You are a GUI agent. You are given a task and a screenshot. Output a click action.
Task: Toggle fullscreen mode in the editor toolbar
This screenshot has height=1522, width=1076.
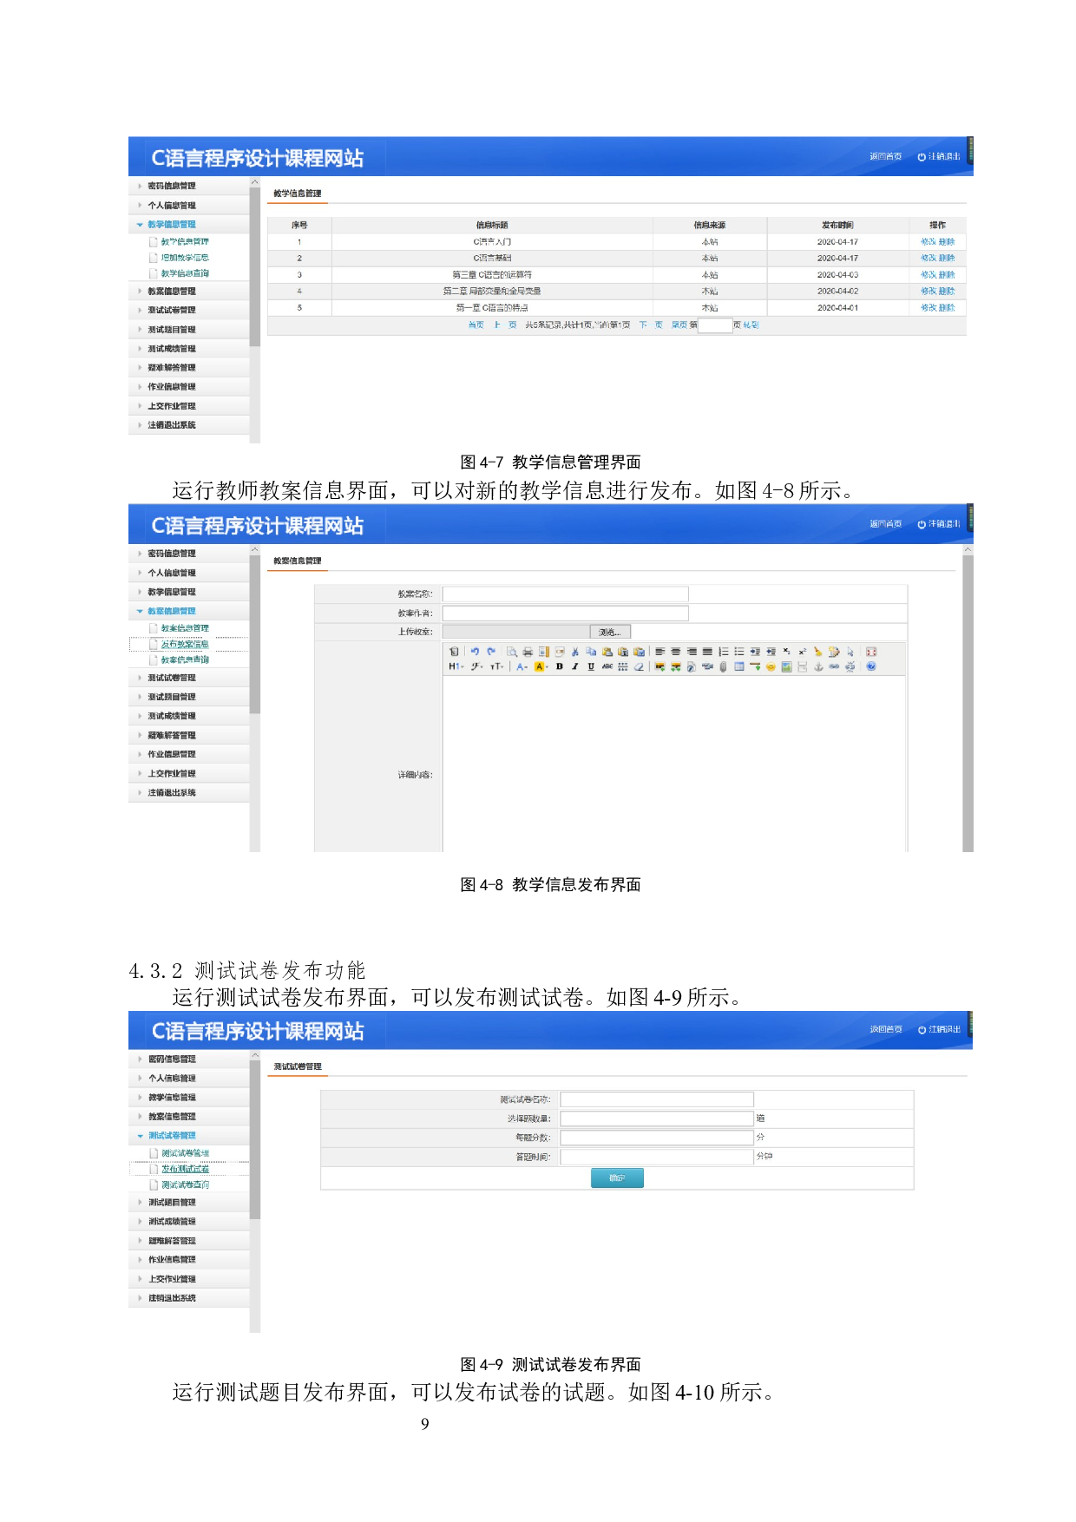(x=871, y=652)
